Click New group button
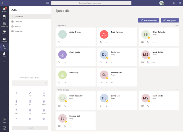Image resolution: width=183 pixels, height=132 pixels. point(170,20)
